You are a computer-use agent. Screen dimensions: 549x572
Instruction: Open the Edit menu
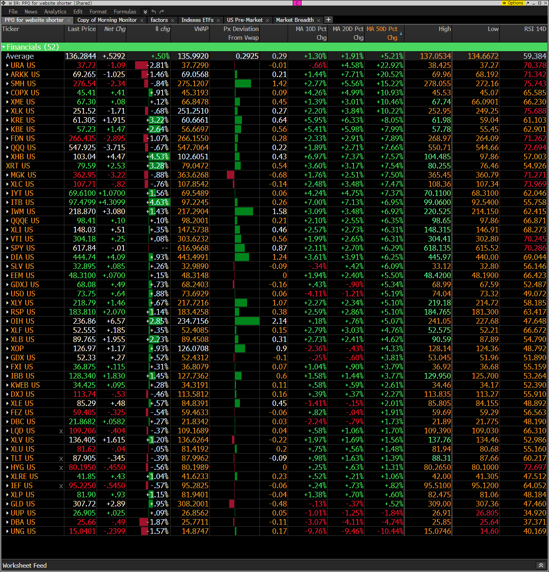[x=78, y=12]
